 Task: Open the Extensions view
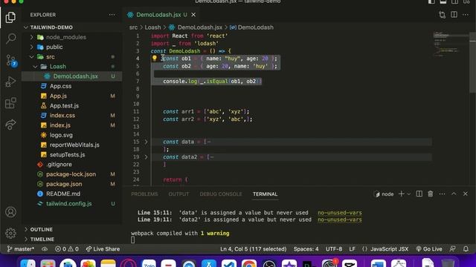(10, 103)
